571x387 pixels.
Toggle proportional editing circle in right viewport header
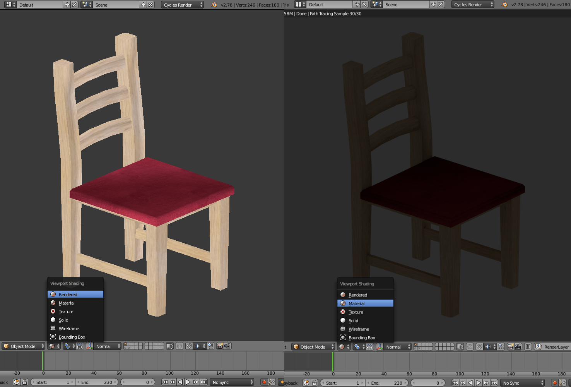(470, 347)
